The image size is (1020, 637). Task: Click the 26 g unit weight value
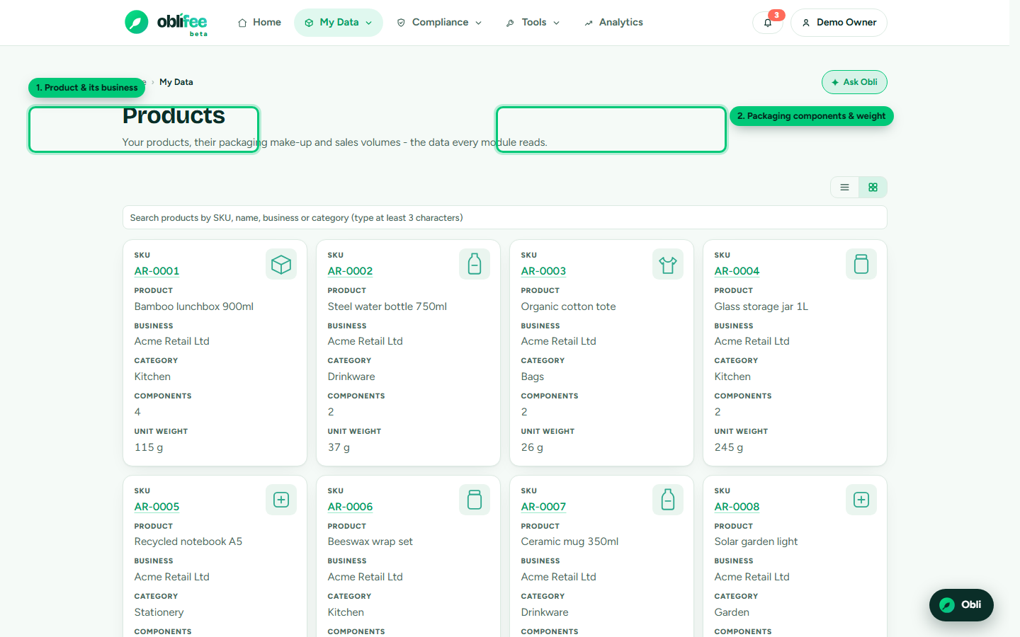(x=532, y=447)
